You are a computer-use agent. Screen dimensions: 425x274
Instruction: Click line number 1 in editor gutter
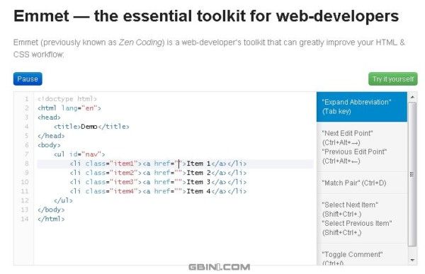pyautogui.click(x=27, y=99)
